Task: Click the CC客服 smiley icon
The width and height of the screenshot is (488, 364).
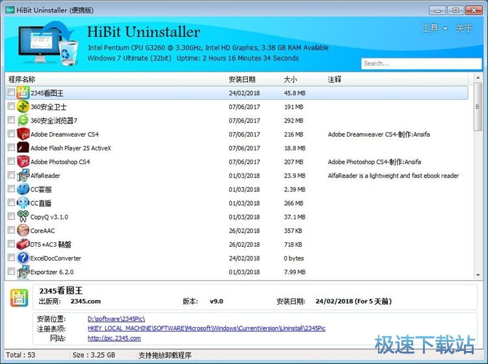Action: (x=23, y=189)
